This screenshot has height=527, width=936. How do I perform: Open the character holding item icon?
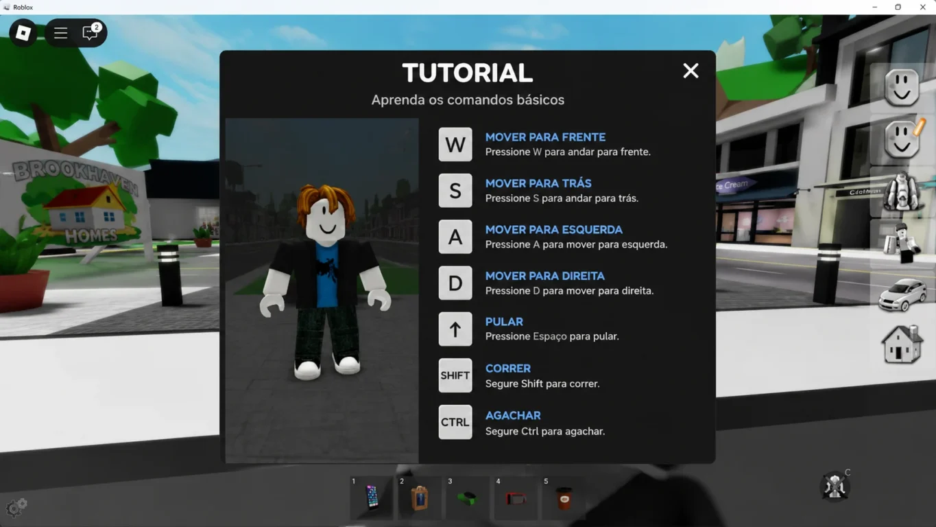point(901,243)
